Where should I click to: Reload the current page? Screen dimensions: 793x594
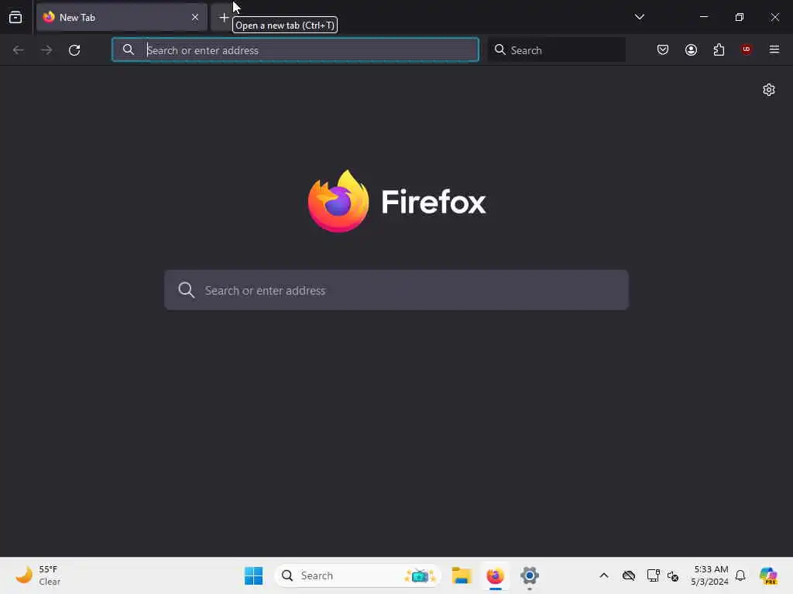(74, 50)
